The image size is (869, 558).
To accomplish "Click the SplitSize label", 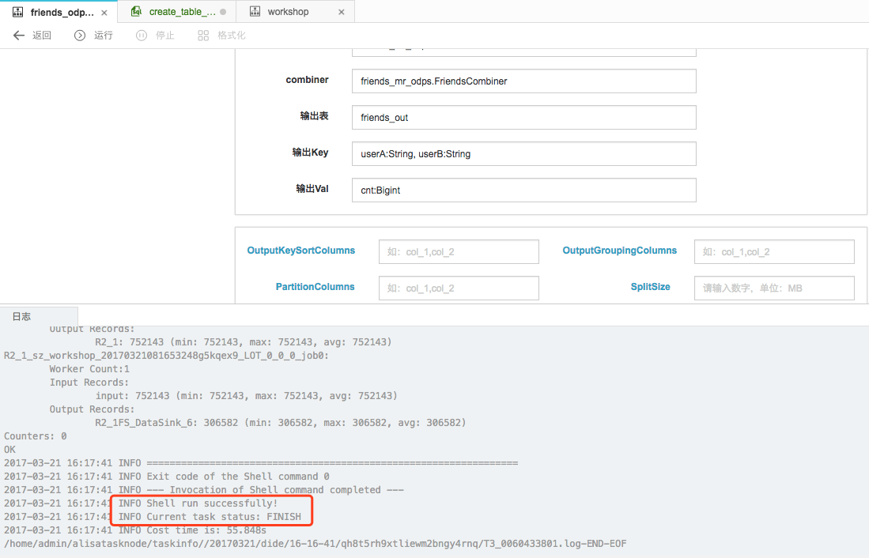I will (x=650, y=286).
